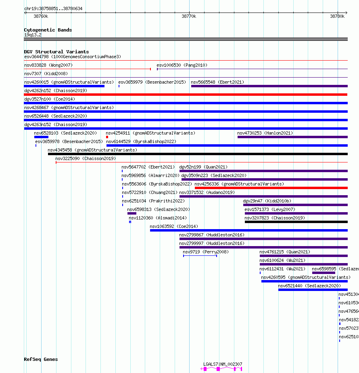Click the blue dgv3527n100 (Coe2014) bar
Screen dimensions: 359x373
[186, 103]
